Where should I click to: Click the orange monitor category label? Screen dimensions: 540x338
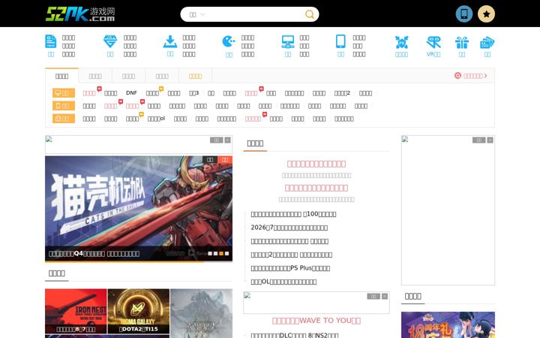point(64,93)
